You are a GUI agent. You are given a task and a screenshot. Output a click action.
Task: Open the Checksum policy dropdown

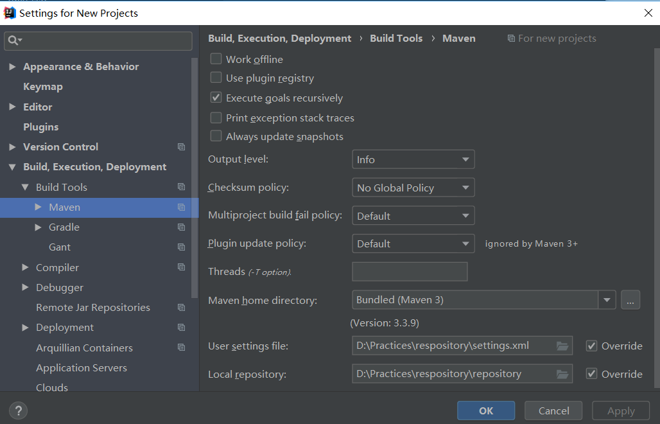pos(413,188)
